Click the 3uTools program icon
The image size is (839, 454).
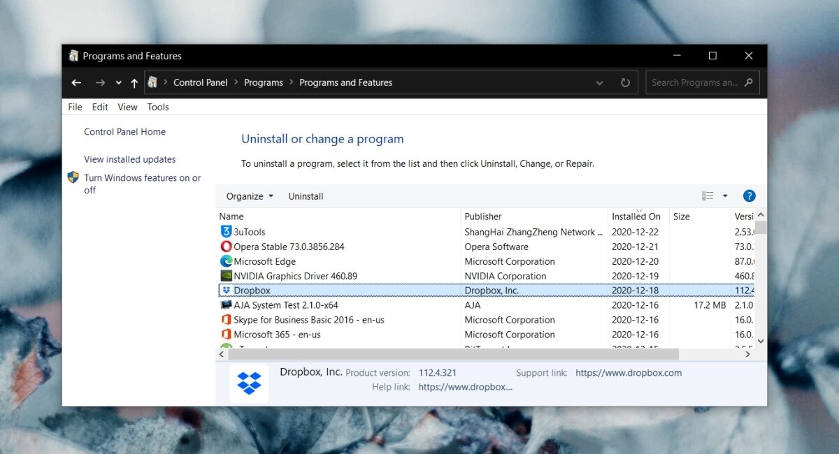[x=226, y=232]
